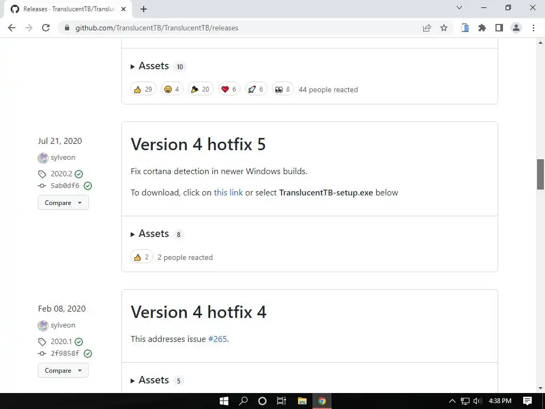Toggle the heart reaction with 6

229,89
